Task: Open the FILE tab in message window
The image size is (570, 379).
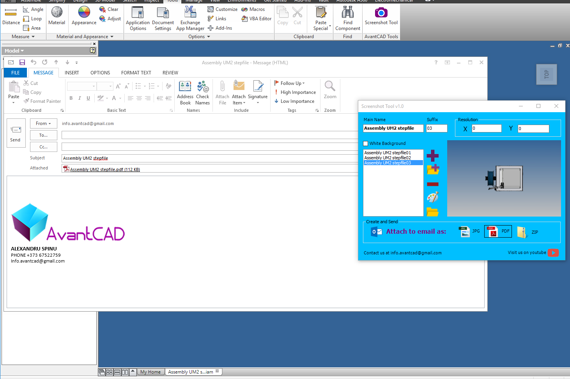Action: pyautogui.click(x=16, y=73)
